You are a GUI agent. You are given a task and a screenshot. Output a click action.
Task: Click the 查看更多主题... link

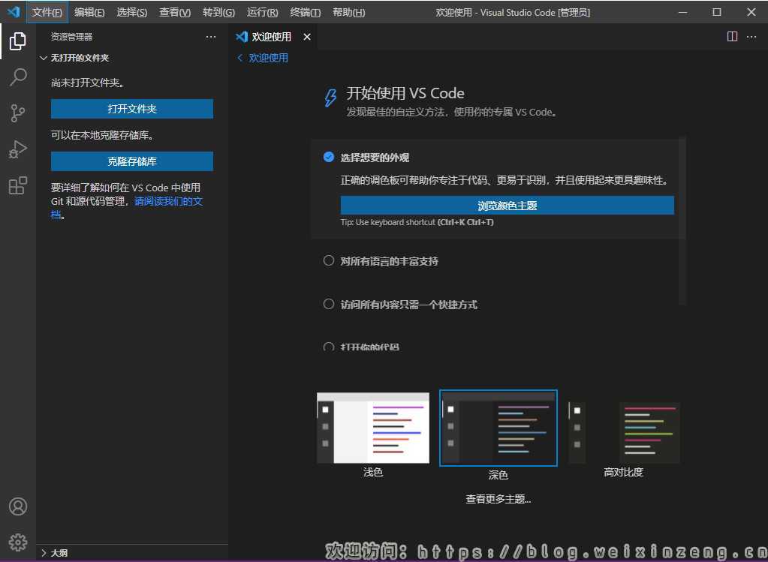(x=498, y=499)
